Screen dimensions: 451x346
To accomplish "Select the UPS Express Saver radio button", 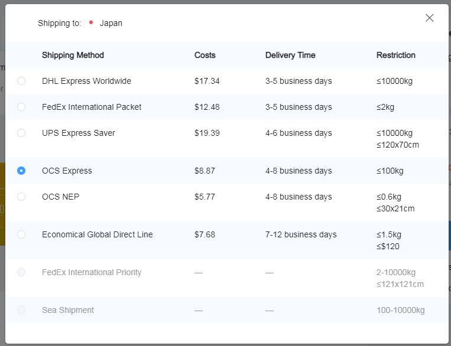I will click(x=21, y=133).
